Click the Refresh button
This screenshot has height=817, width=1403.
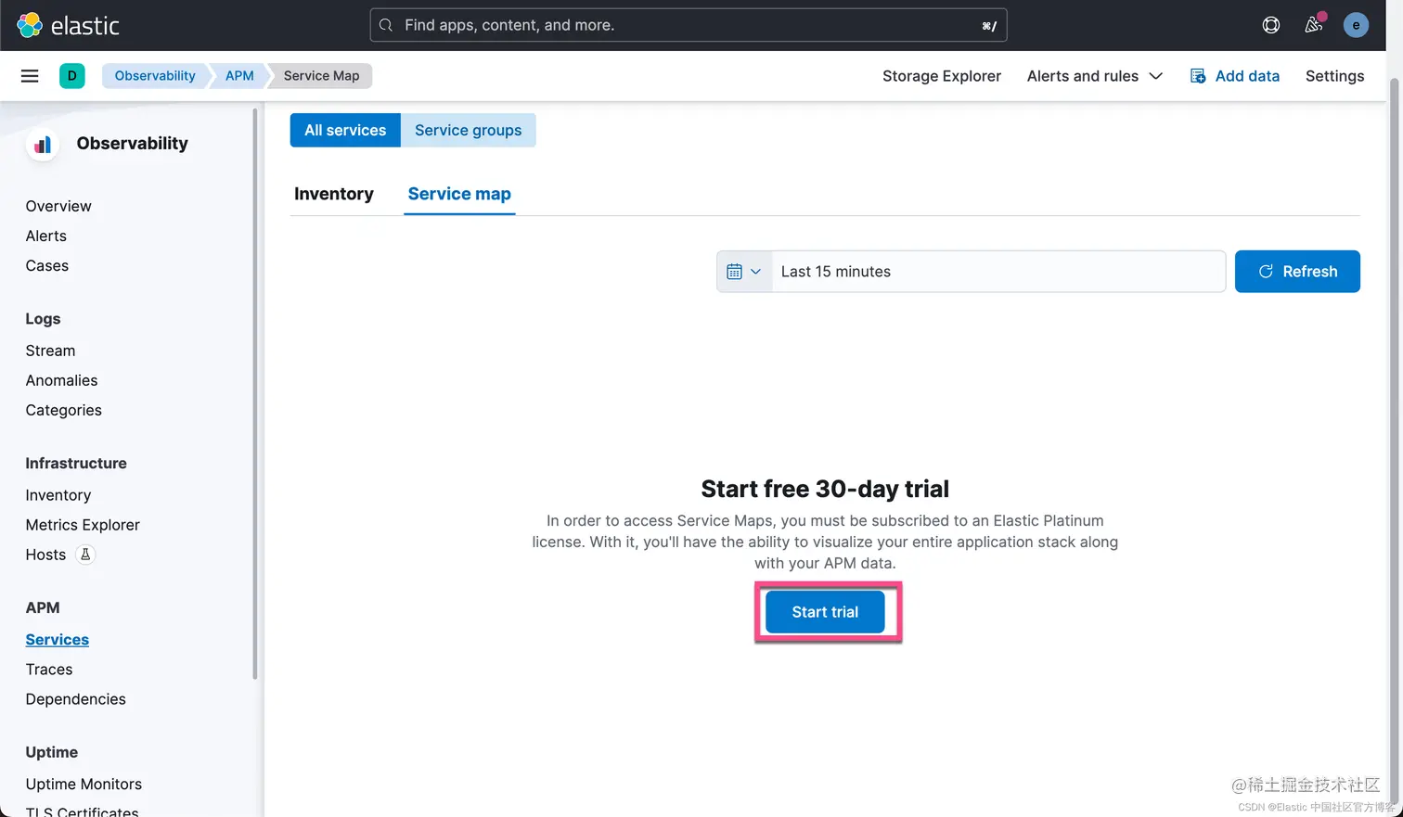(1297, 272)
